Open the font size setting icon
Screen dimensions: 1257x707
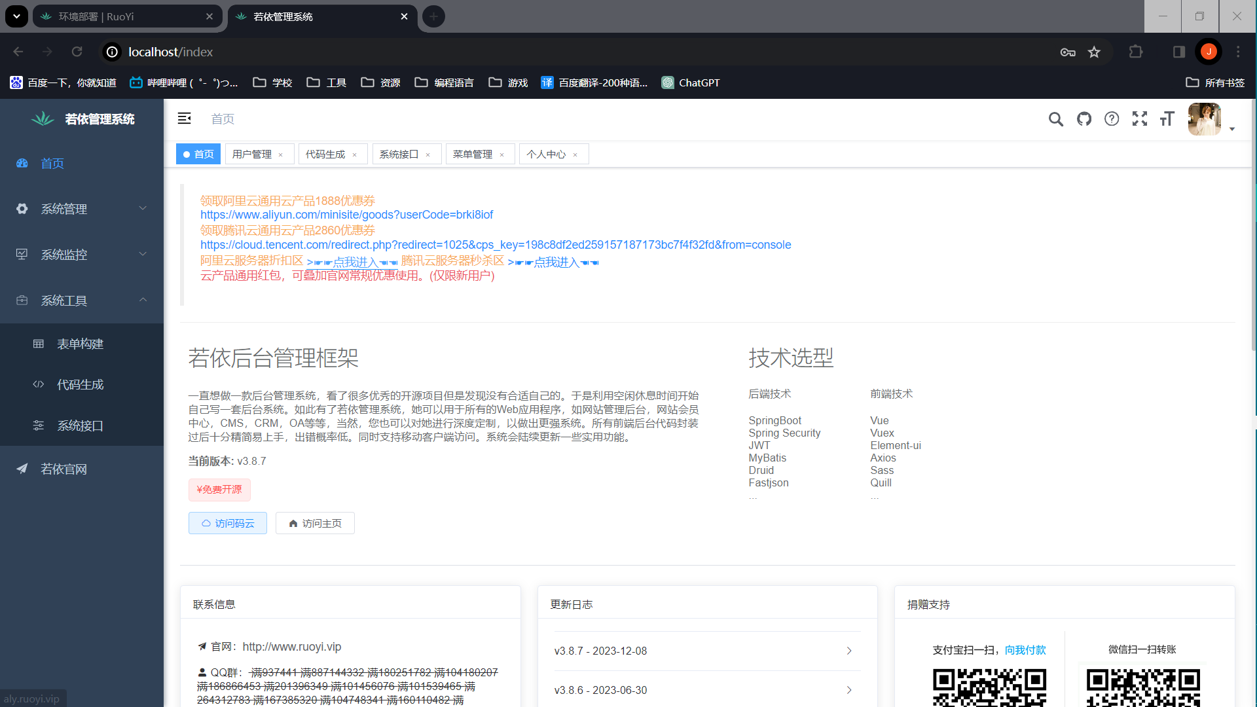click(x=1167, y=119)
